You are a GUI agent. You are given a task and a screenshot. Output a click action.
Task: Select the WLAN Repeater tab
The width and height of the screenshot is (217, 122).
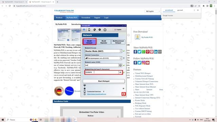coord(104,42)
